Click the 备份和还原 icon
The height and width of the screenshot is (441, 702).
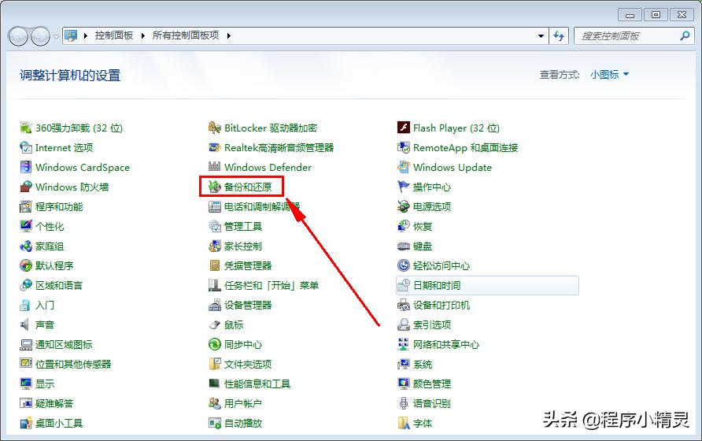[x=215, y=187]
